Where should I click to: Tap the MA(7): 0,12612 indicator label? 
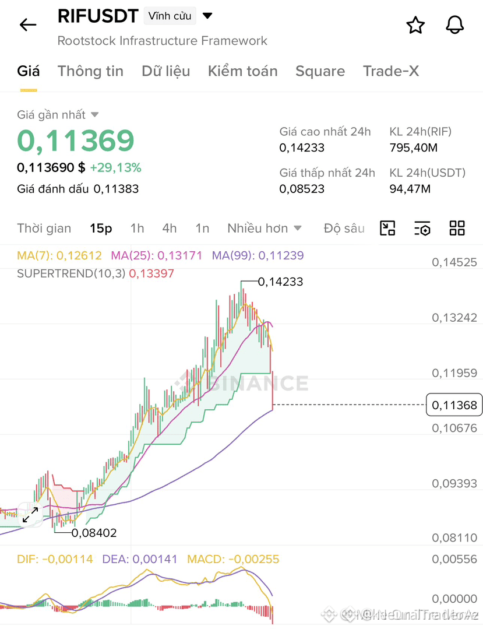coord(59,255)
